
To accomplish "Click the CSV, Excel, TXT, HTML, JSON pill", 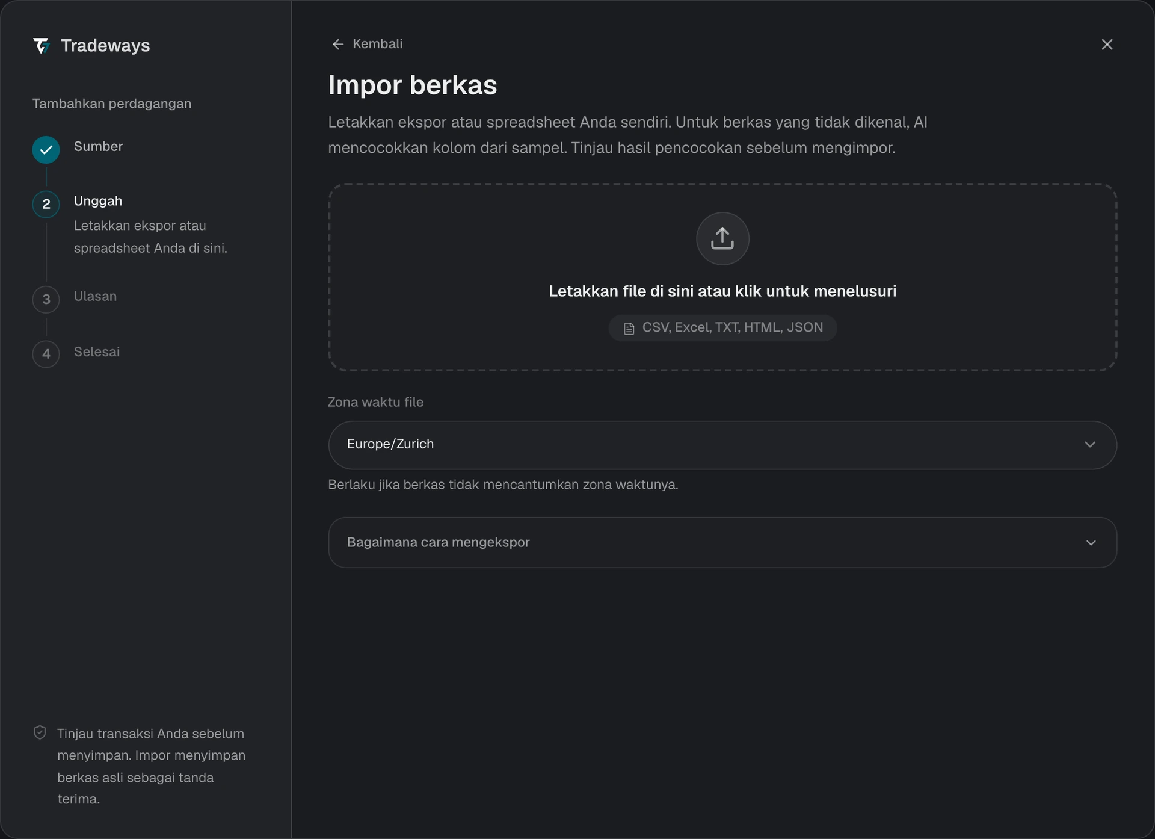I will point(722,328).
